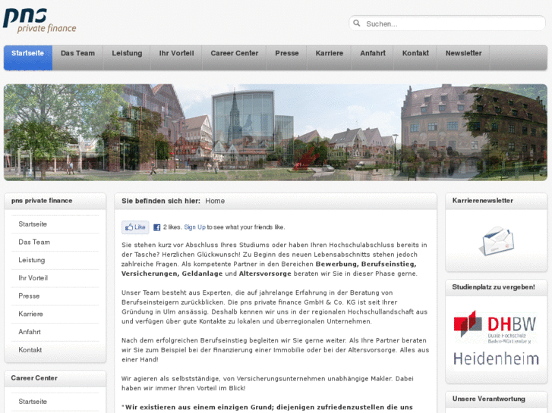Click the Home breadcrumb text

(215, 201)
